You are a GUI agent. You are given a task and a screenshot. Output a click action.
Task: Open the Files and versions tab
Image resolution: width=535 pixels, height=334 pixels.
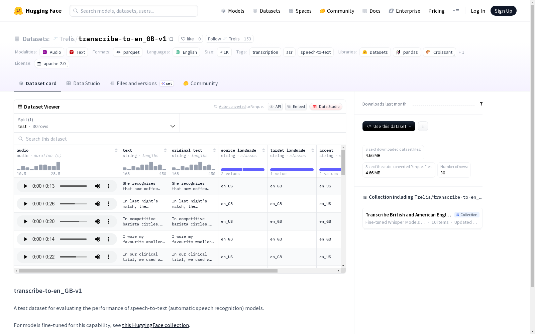click(141, 83)
